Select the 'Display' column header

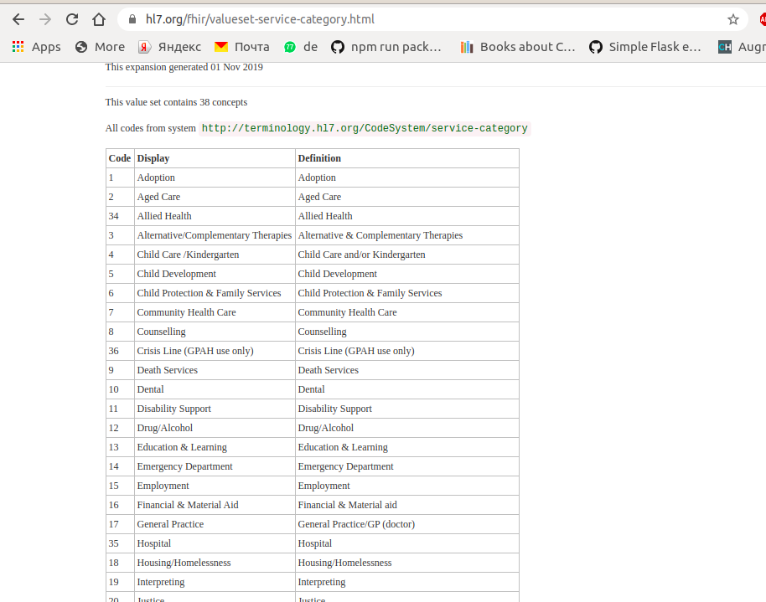tap(215, 158)
